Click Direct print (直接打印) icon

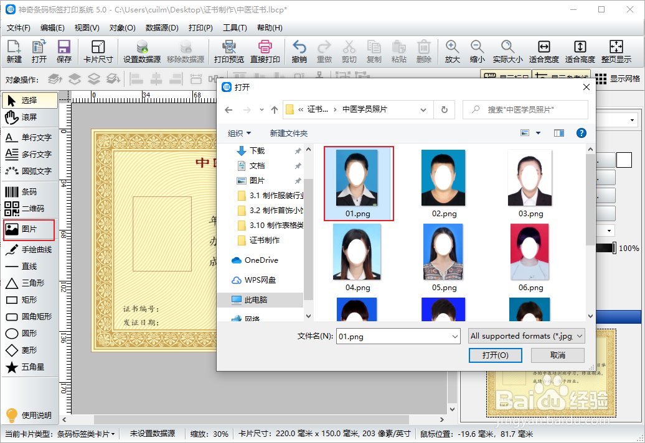click(265, 52)
